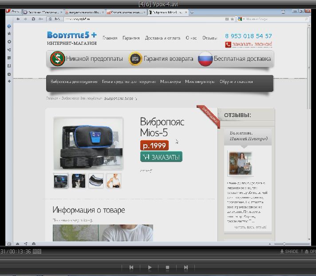
Task: Toggle the R repeat indicator
Action: coord(35,252)
